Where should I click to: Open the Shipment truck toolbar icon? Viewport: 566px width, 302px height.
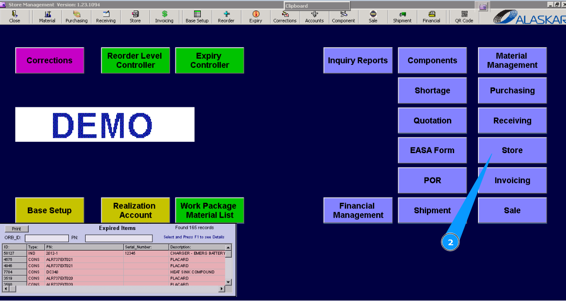402,17
